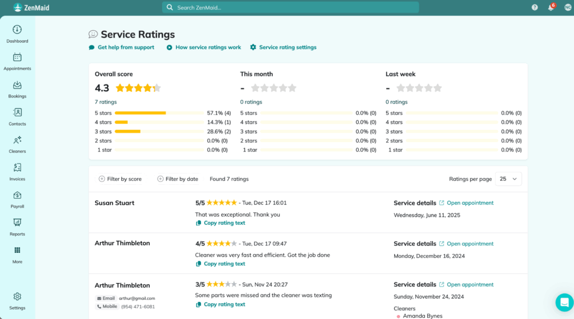The height and width of the screenshot is (319, 574).
Task: Add a Filter by date filter
Action: pos(178,179)
